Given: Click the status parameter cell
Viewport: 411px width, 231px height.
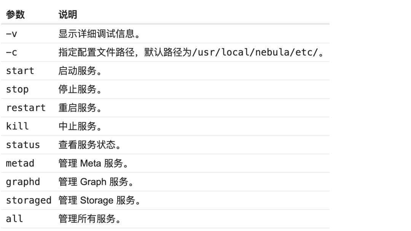Looking at the screenshot, I should click(23, 145).
